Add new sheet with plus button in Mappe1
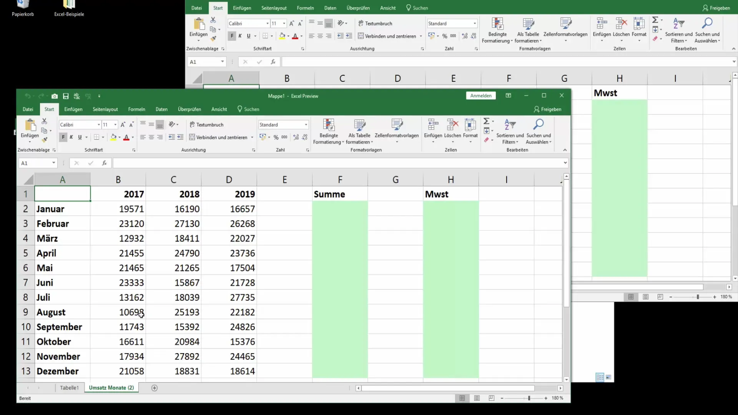Viewport: 738px width, 415px height. click(x=155, y=388)
